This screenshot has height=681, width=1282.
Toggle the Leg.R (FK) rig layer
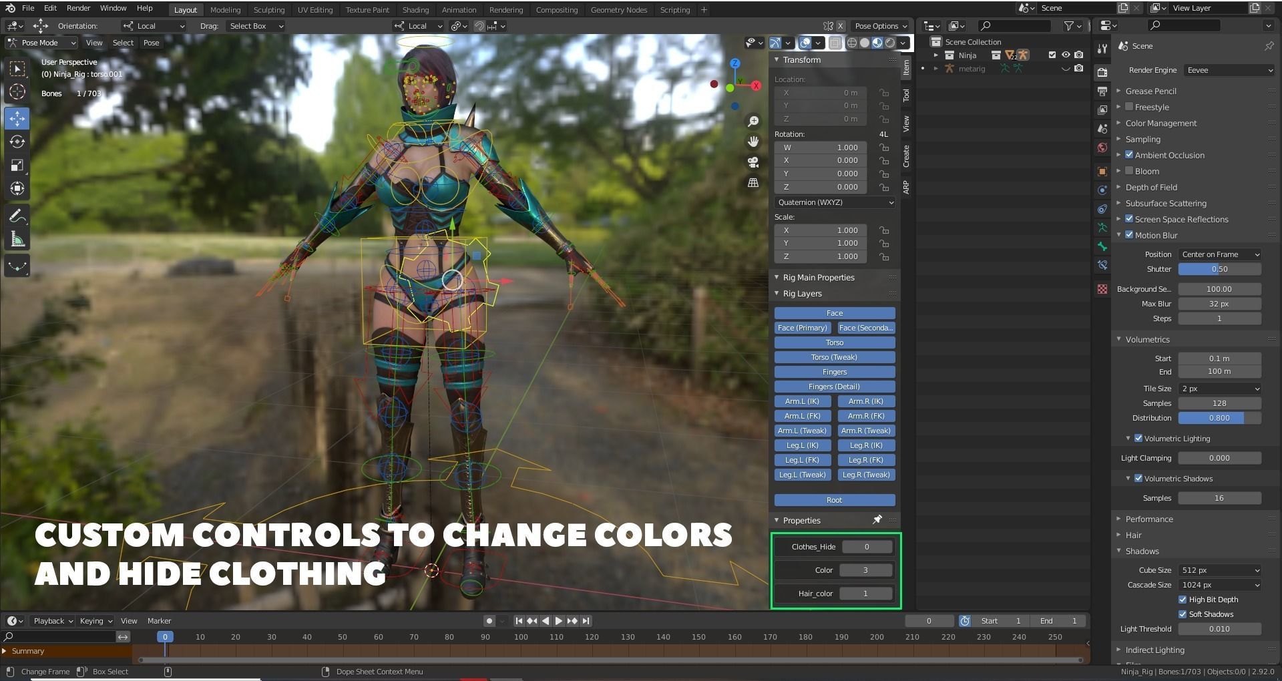click(866, 460)
